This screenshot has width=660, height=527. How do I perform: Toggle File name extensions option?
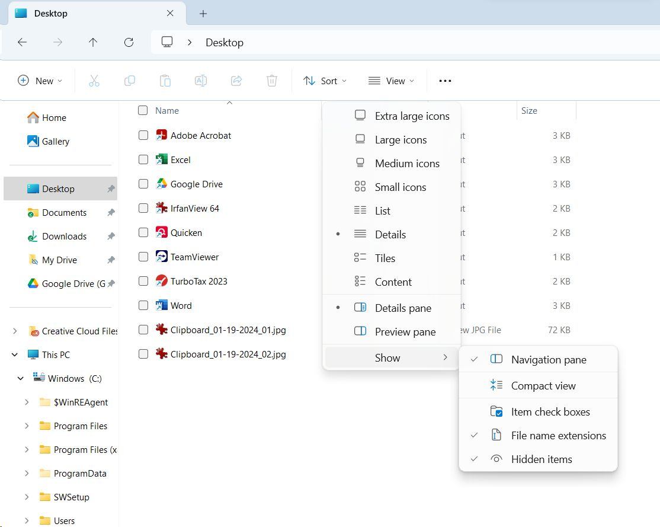tap(539, 436)
